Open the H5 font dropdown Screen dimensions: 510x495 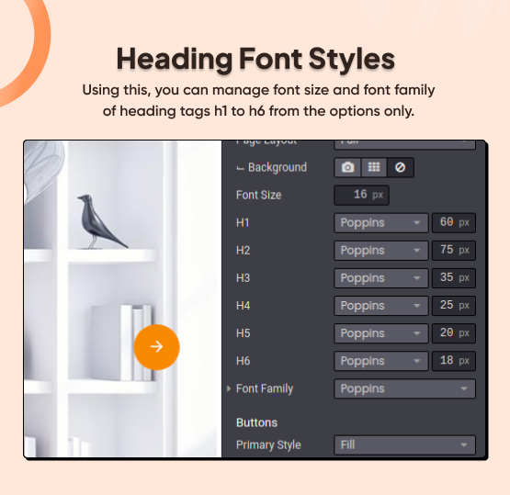[x=380, y=333]
